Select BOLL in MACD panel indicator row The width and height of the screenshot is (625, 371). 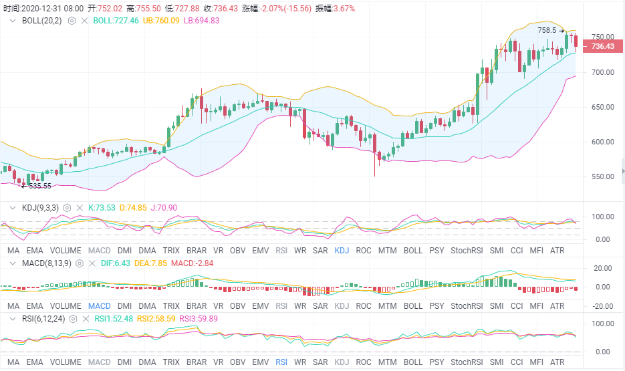point(413,305)
